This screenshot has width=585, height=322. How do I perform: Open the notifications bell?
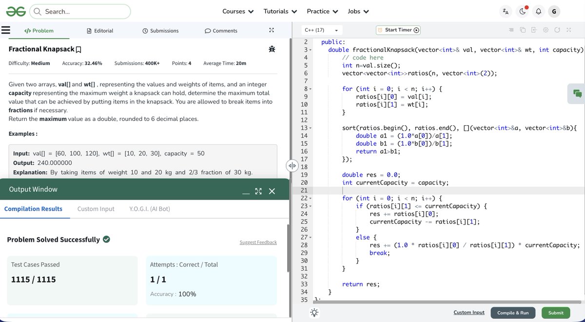(538, 11)
